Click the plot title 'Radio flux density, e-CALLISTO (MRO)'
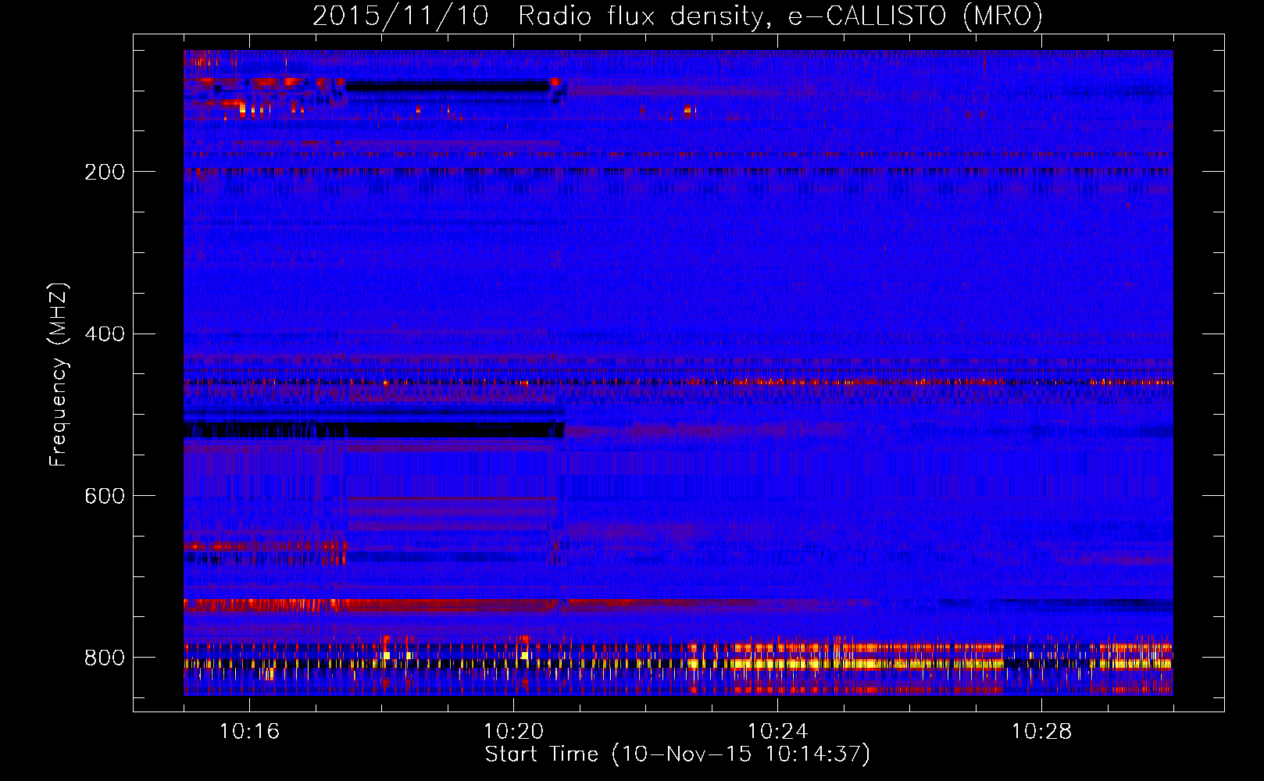The height and width of the screenshot is (781, 1264). click(x=780, y=16)
